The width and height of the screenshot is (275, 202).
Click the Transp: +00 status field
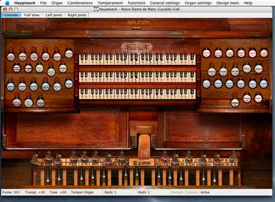(x=35, y=192)
